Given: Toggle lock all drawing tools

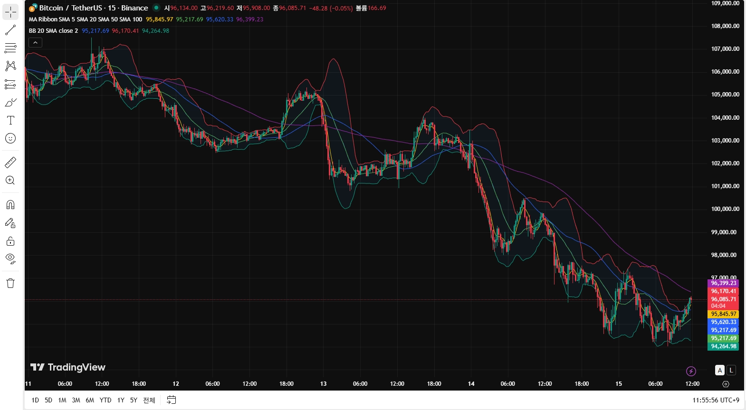Looking at the screenshot, I should point(10,241).
